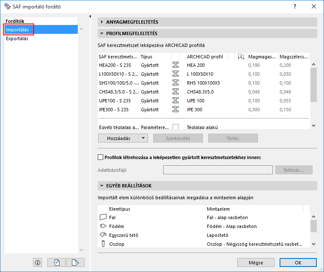Viewport: 324px width, 272px height.
Task: Click the Hozzáadás button
Action: pyautogui.click(x=118, y=138)
